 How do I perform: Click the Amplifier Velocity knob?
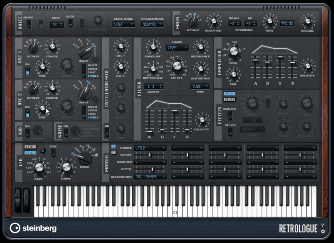[x=307, y=66]
